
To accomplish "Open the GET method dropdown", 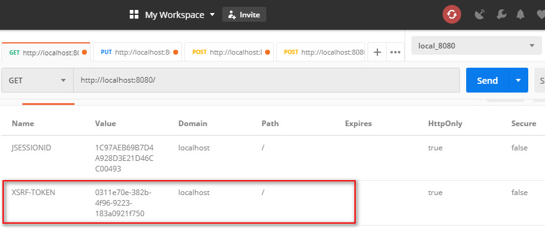I will click(x=37, y=80).
